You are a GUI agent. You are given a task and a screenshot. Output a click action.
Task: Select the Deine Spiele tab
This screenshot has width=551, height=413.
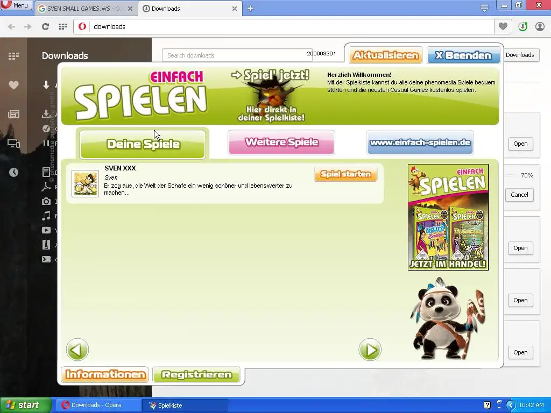coord(143,144)
